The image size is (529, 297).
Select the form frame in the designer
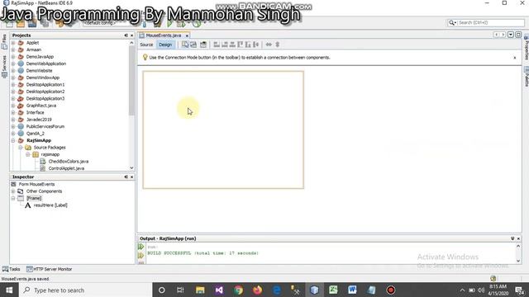tap(223, 130)
